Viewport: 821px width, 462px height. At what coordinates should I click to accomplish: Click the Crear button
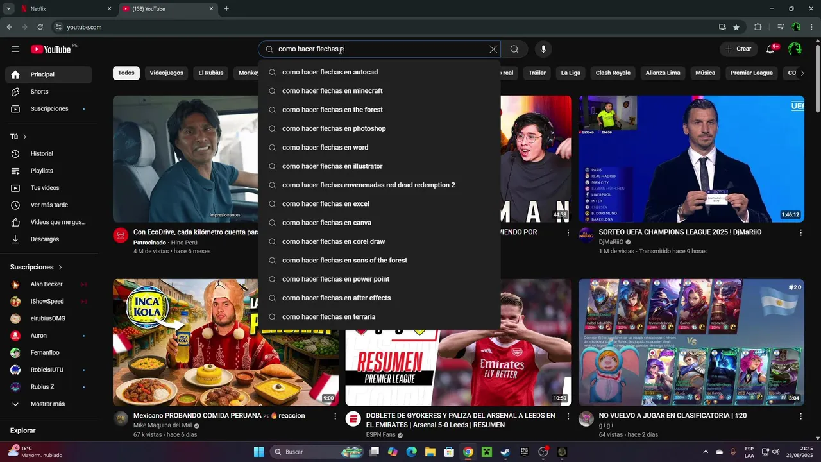tap(738, 49)
